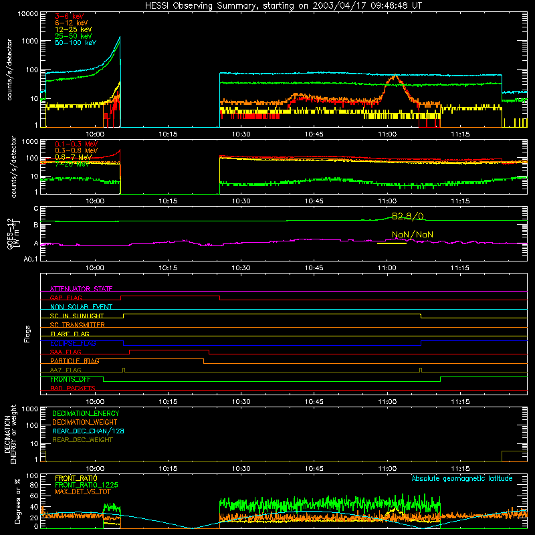Image resolution: width=535 pixels, height=535 pixels.
Task: Select the NON_SOLAR_EVENT flag label
Action: (x=81, y=307)
